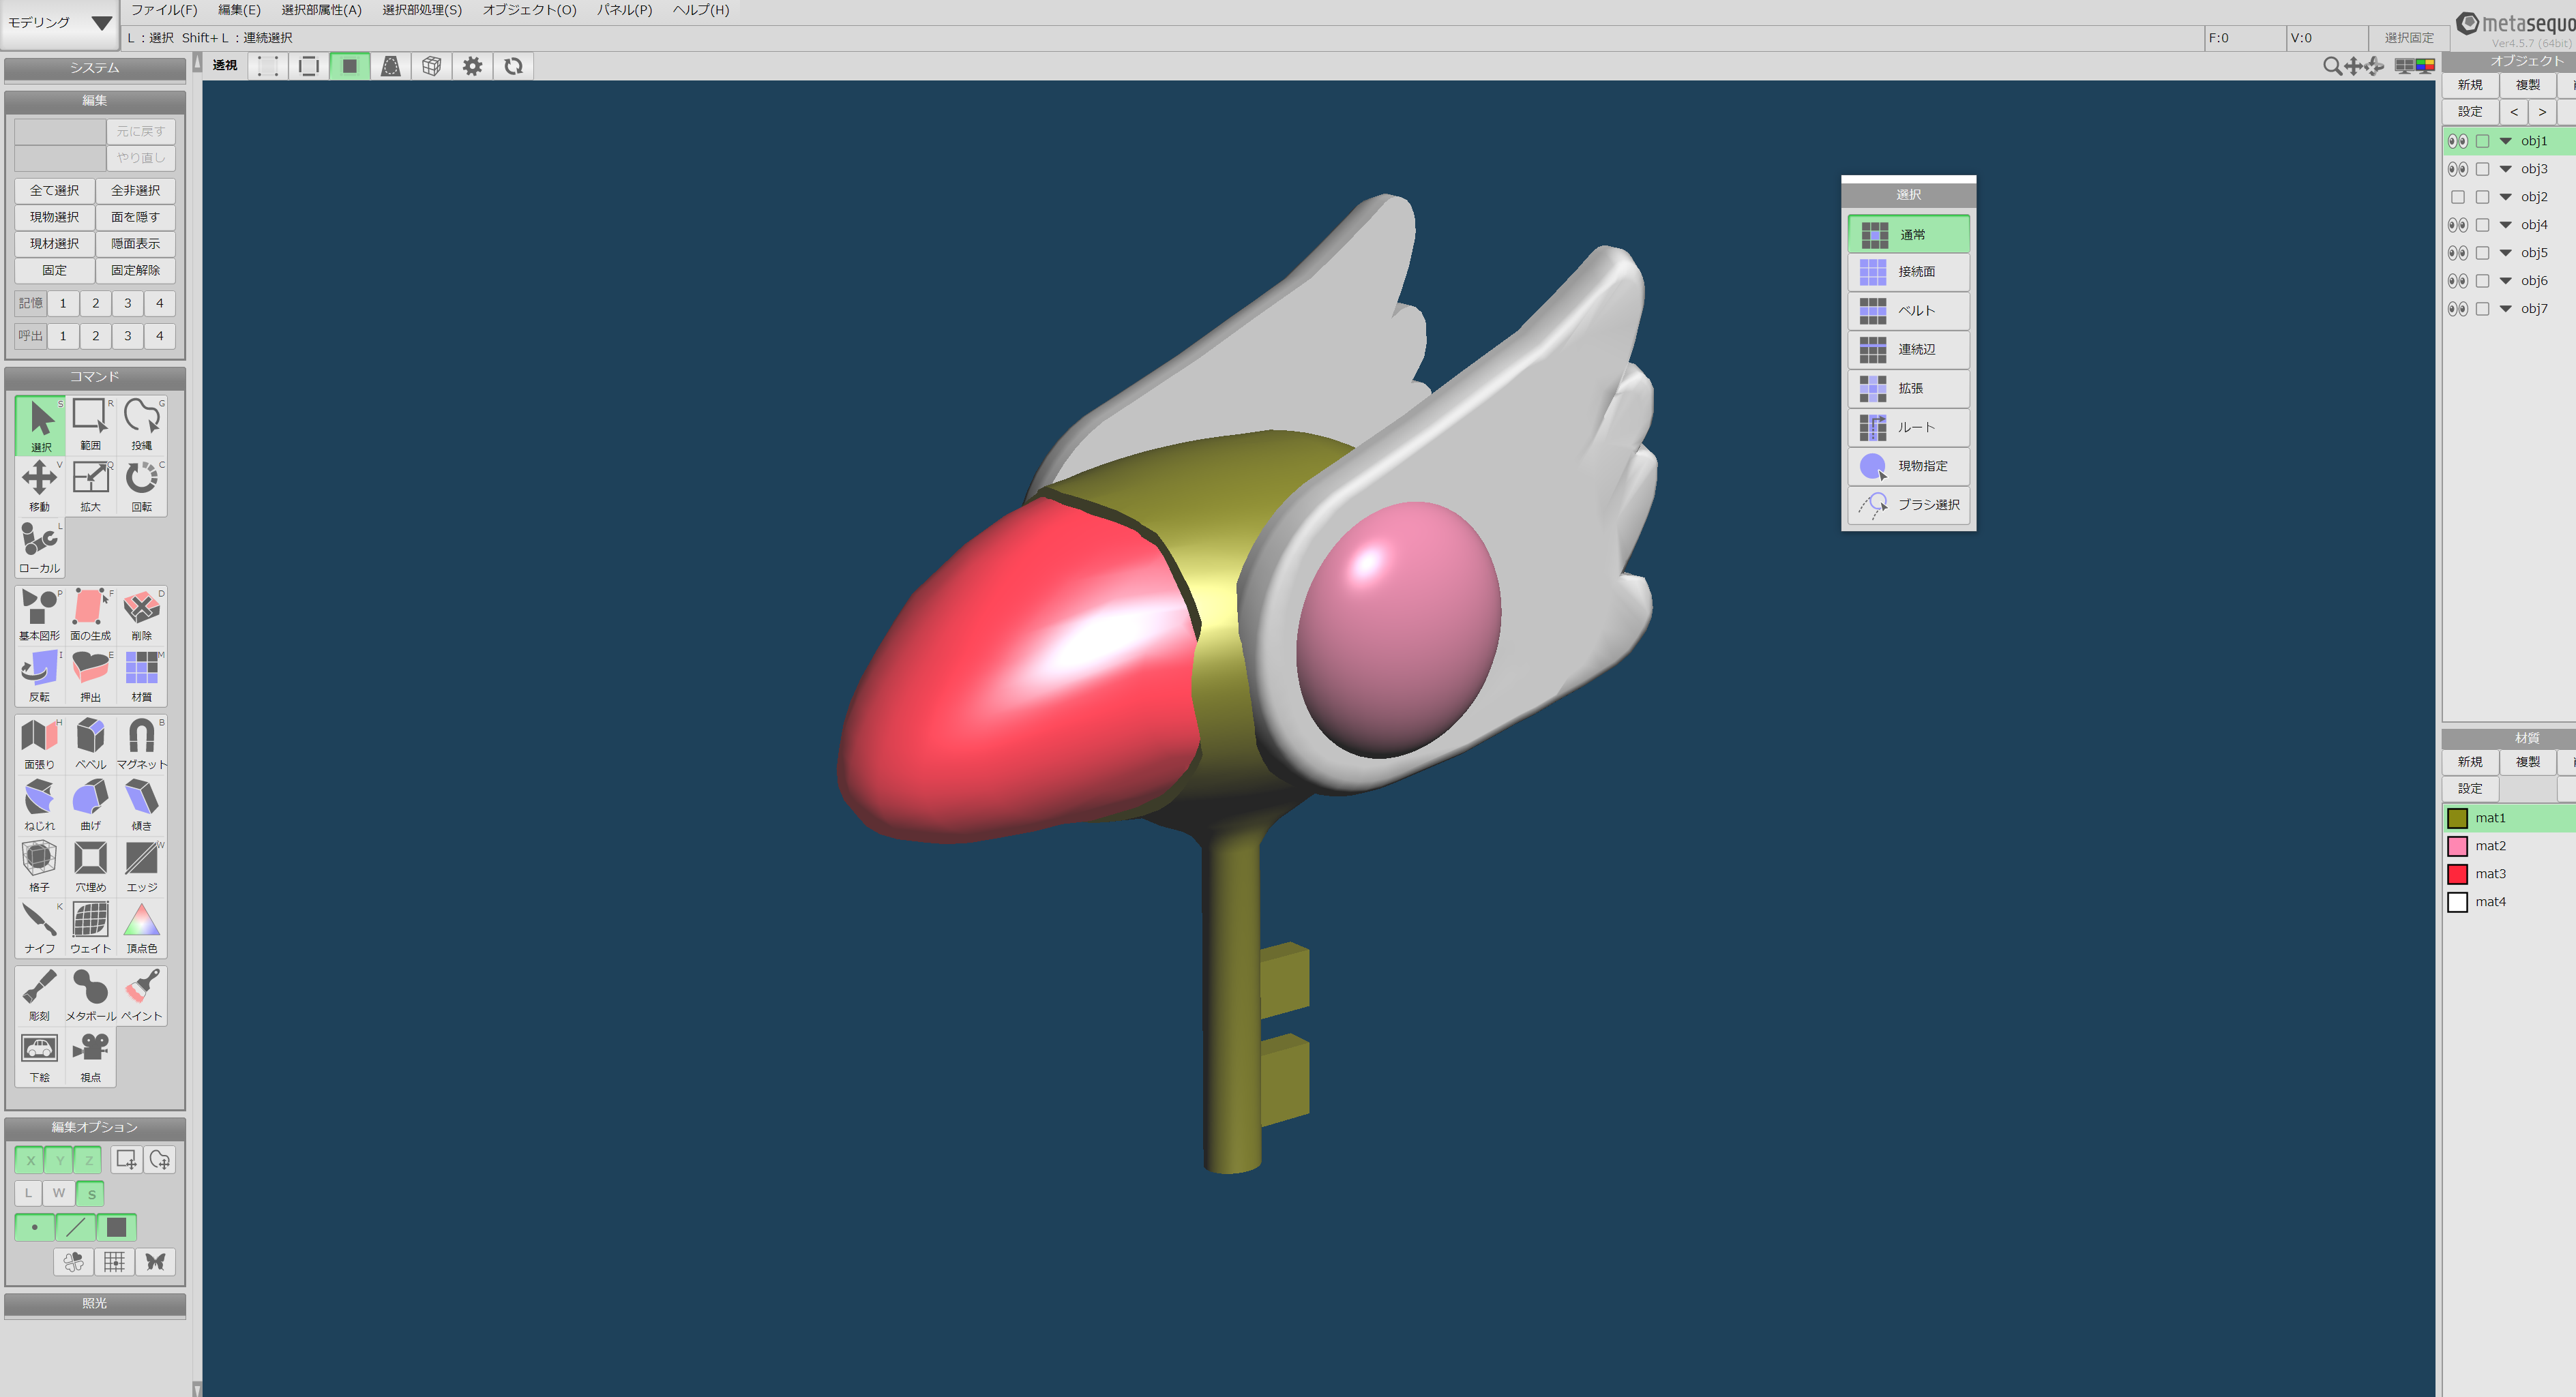
Task: Toggle face editing mode square
Action: point(116,1227)
